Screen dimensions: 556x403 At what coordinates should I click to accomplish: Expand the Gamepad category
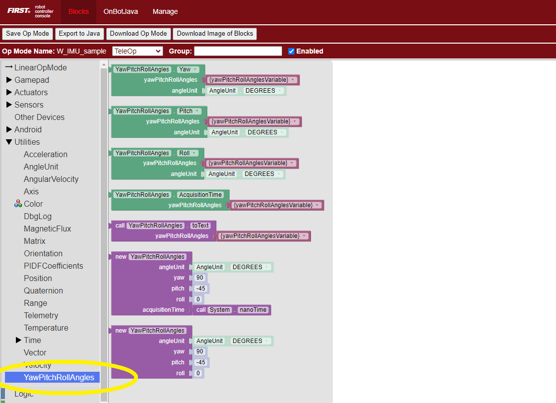[9, 80]
